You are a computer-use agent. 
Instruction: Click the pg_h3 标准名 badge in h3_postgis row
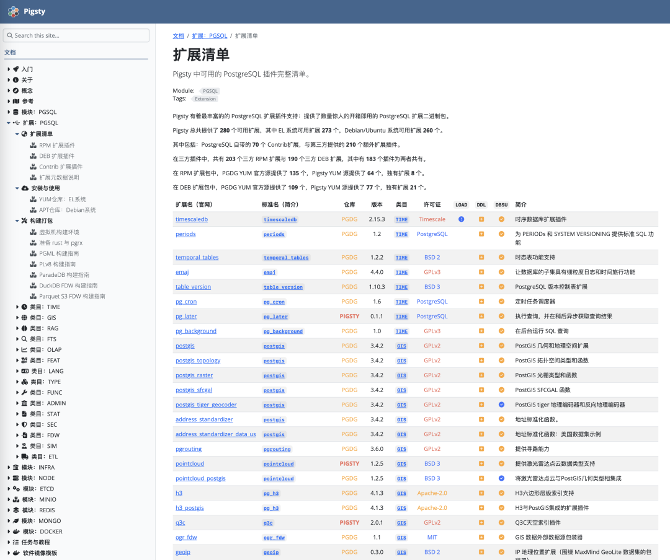271,509
